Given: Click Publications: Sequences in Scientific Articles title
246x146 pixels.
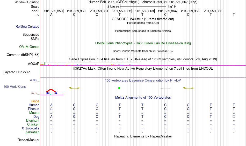Looking at the screenshot, I should pos(143,31).
